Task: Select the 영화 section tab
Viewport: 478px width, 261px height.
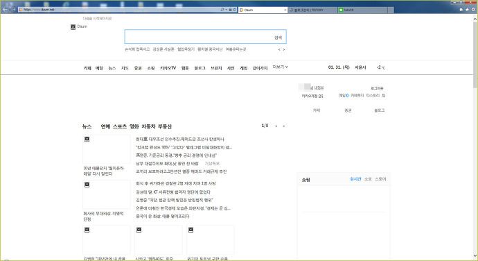Action: (x=134, y=126)
